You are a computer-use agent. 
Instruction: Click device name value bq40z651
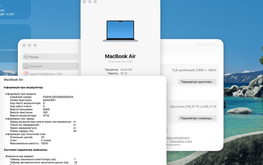(x=49, y=100)
